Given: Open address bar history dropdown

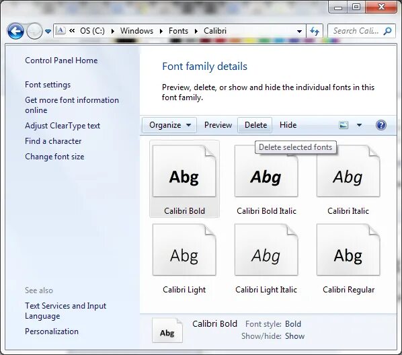Looking at the screenshot, I should tap(299, 32).
